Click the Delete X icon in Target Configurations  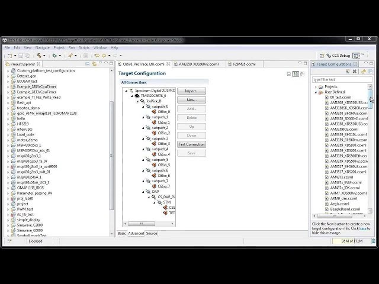click(x=355, y=71)
